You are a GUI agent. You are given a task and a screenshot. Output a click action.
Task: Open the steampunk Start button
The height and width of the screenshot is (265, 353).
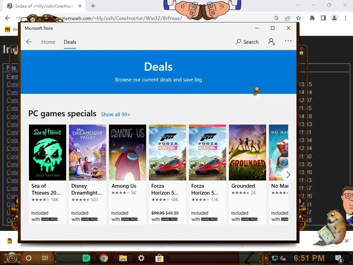(12, 258)
